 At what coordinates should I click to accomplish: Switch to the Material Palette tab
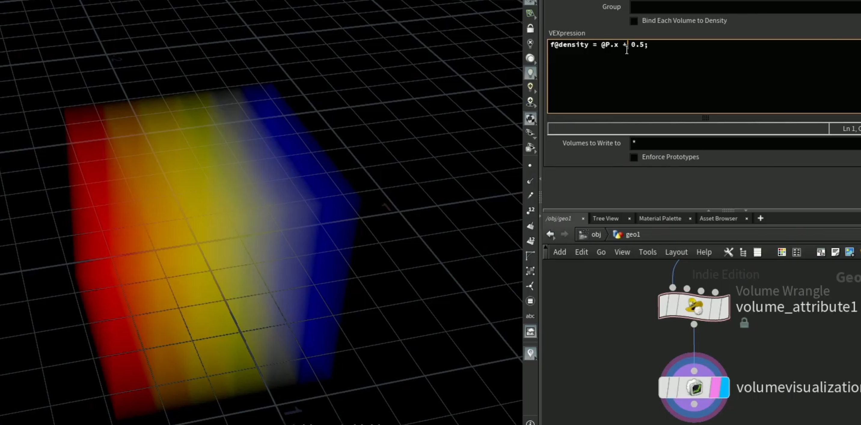(660, 218)
